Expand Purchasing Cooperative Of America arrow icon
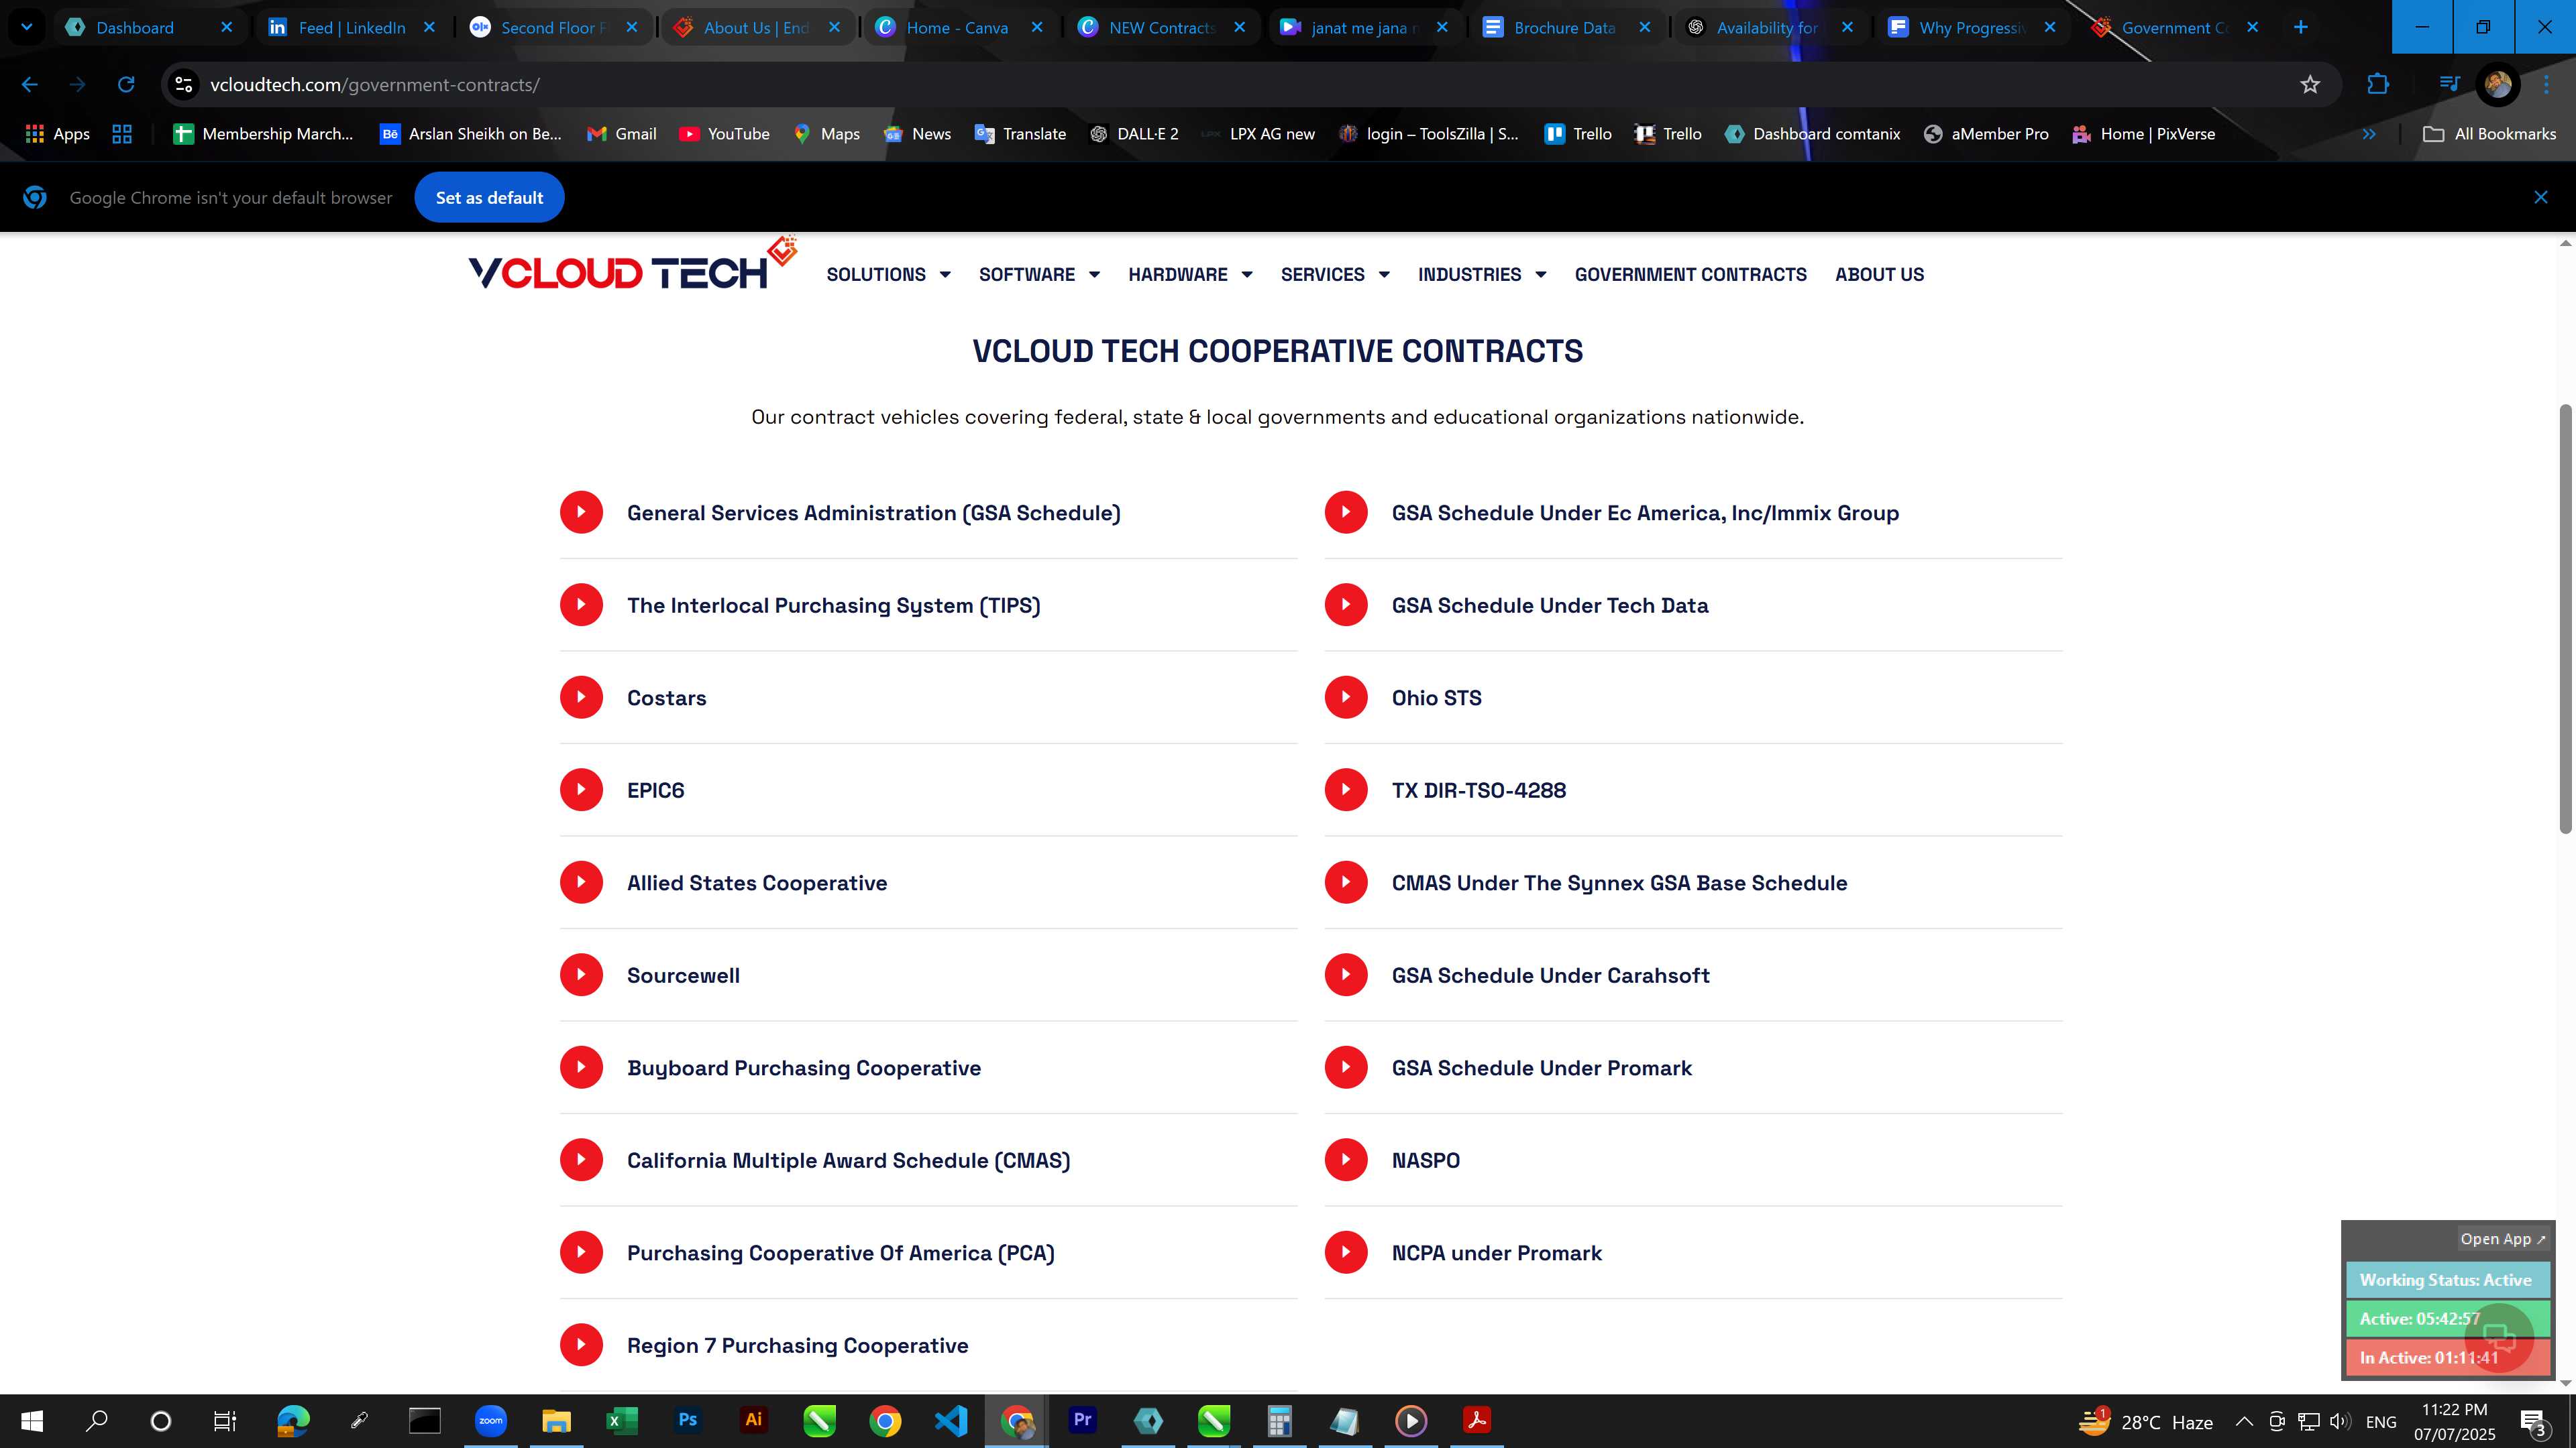 click(581, 1252)
